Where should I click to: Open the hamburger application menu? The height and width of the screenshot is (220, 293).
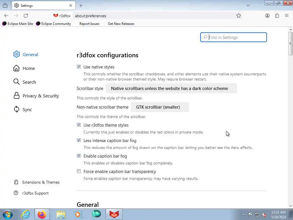coord(287,16)
